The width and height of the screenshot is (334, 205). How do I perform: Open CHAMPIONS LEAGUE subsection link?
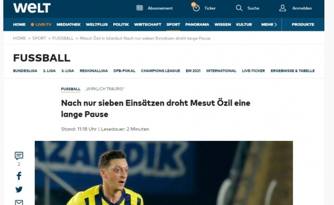pos(160,71)
